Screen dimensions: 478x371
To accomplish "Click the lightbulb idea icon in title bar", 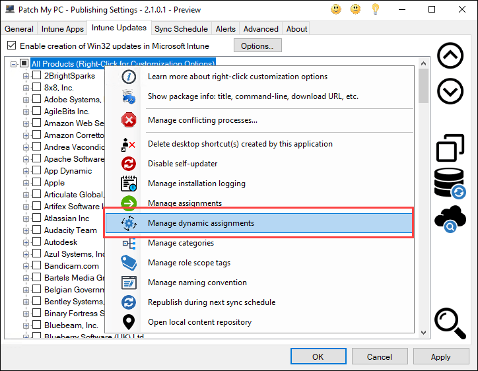I will click(x=376, y=9).
